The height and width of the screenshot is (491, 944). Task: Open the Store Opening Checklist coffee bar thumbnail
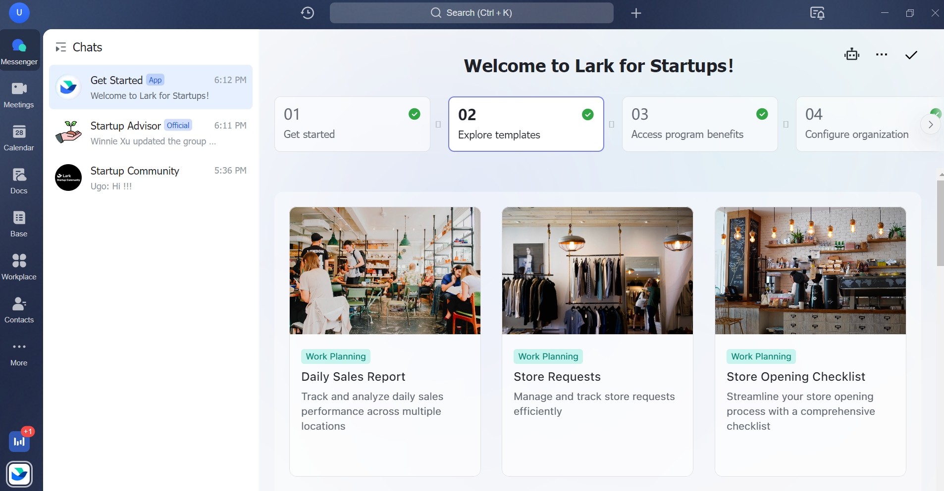pyautogui.click(x=810, y=270)
